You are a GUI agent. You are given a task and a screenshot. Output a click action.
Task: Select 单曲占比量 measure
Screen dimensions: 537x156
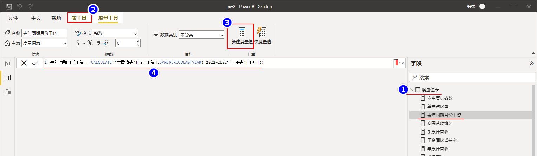437,106
